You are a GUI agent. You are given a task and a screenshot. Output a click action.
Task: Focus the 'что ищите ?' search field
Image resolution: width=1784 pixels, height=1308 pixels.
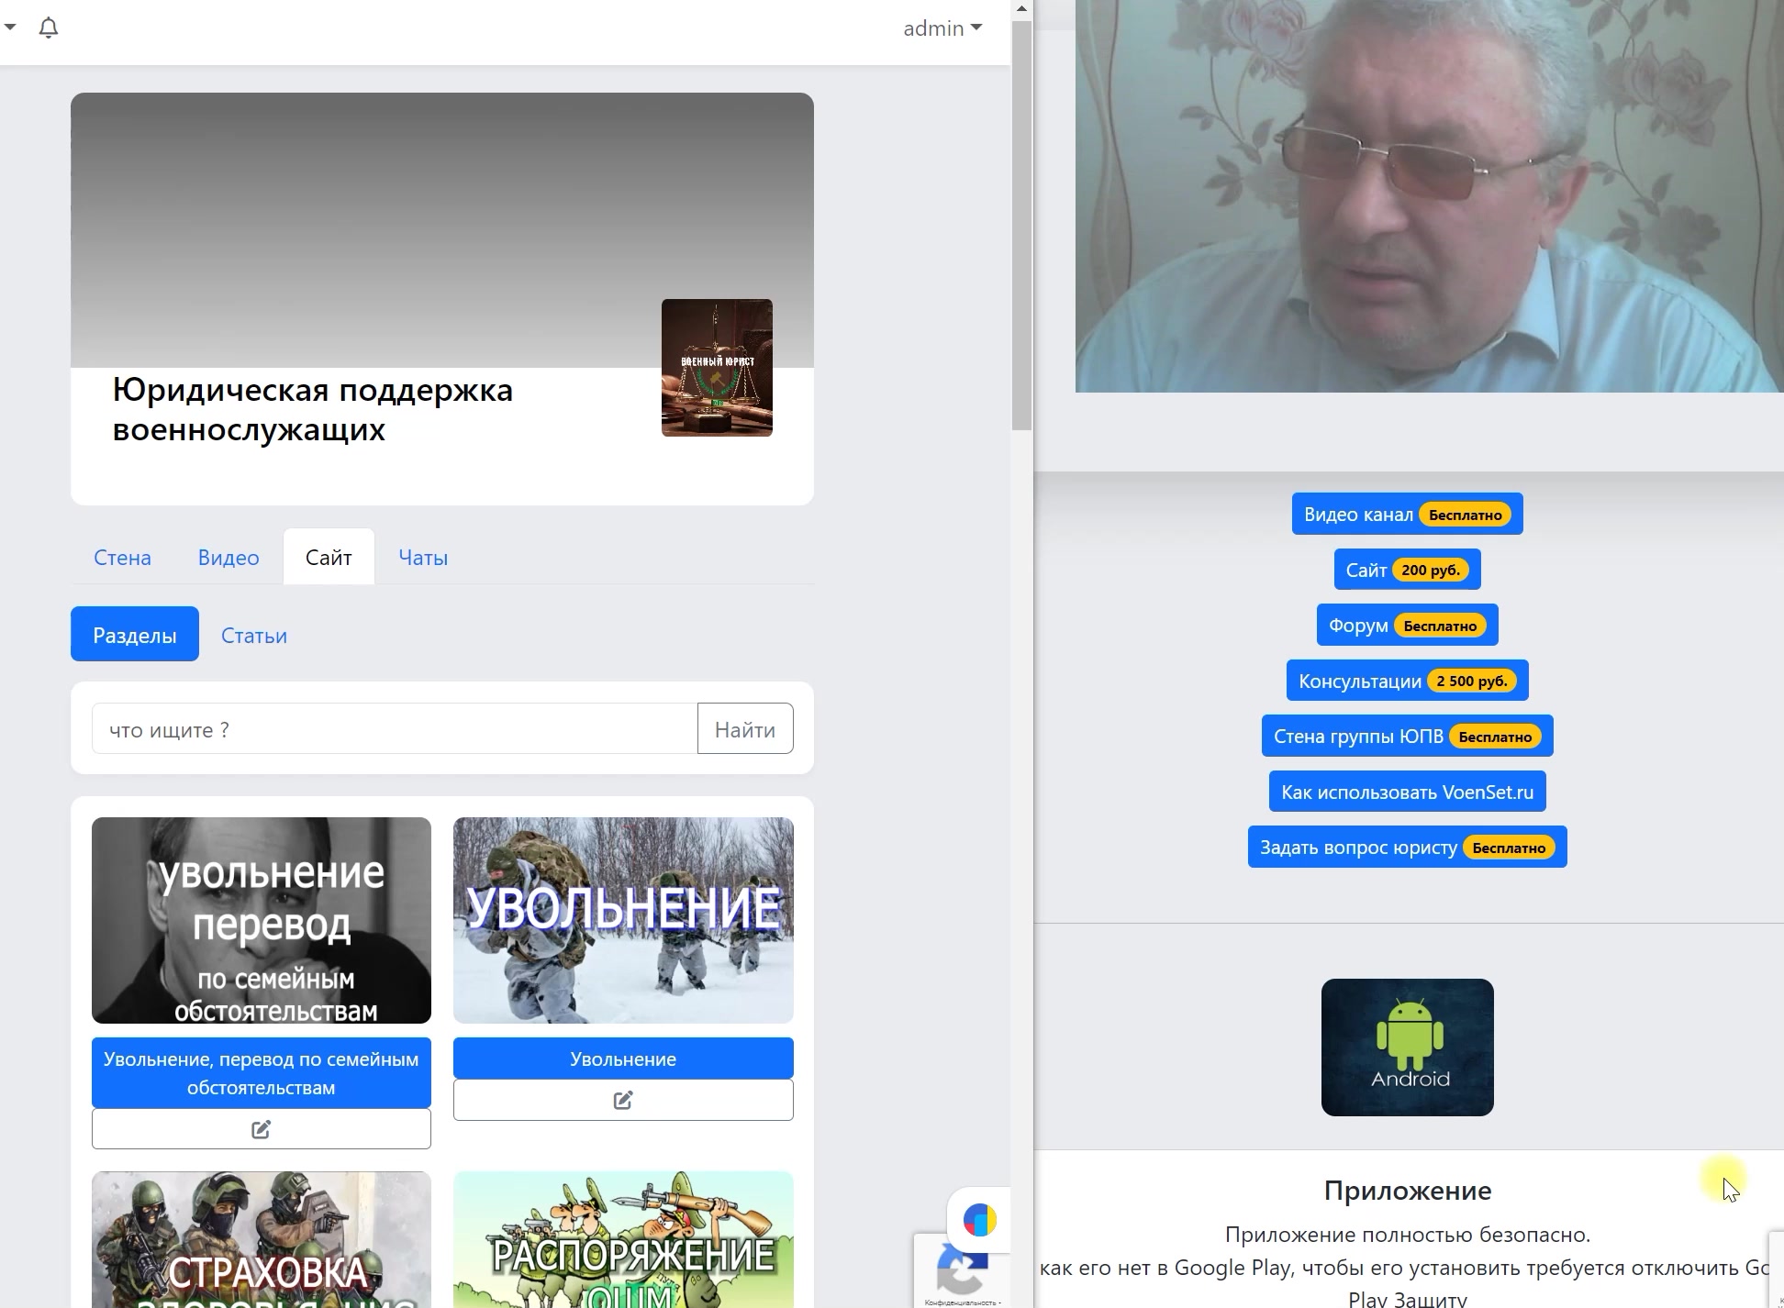coord(395,729)
